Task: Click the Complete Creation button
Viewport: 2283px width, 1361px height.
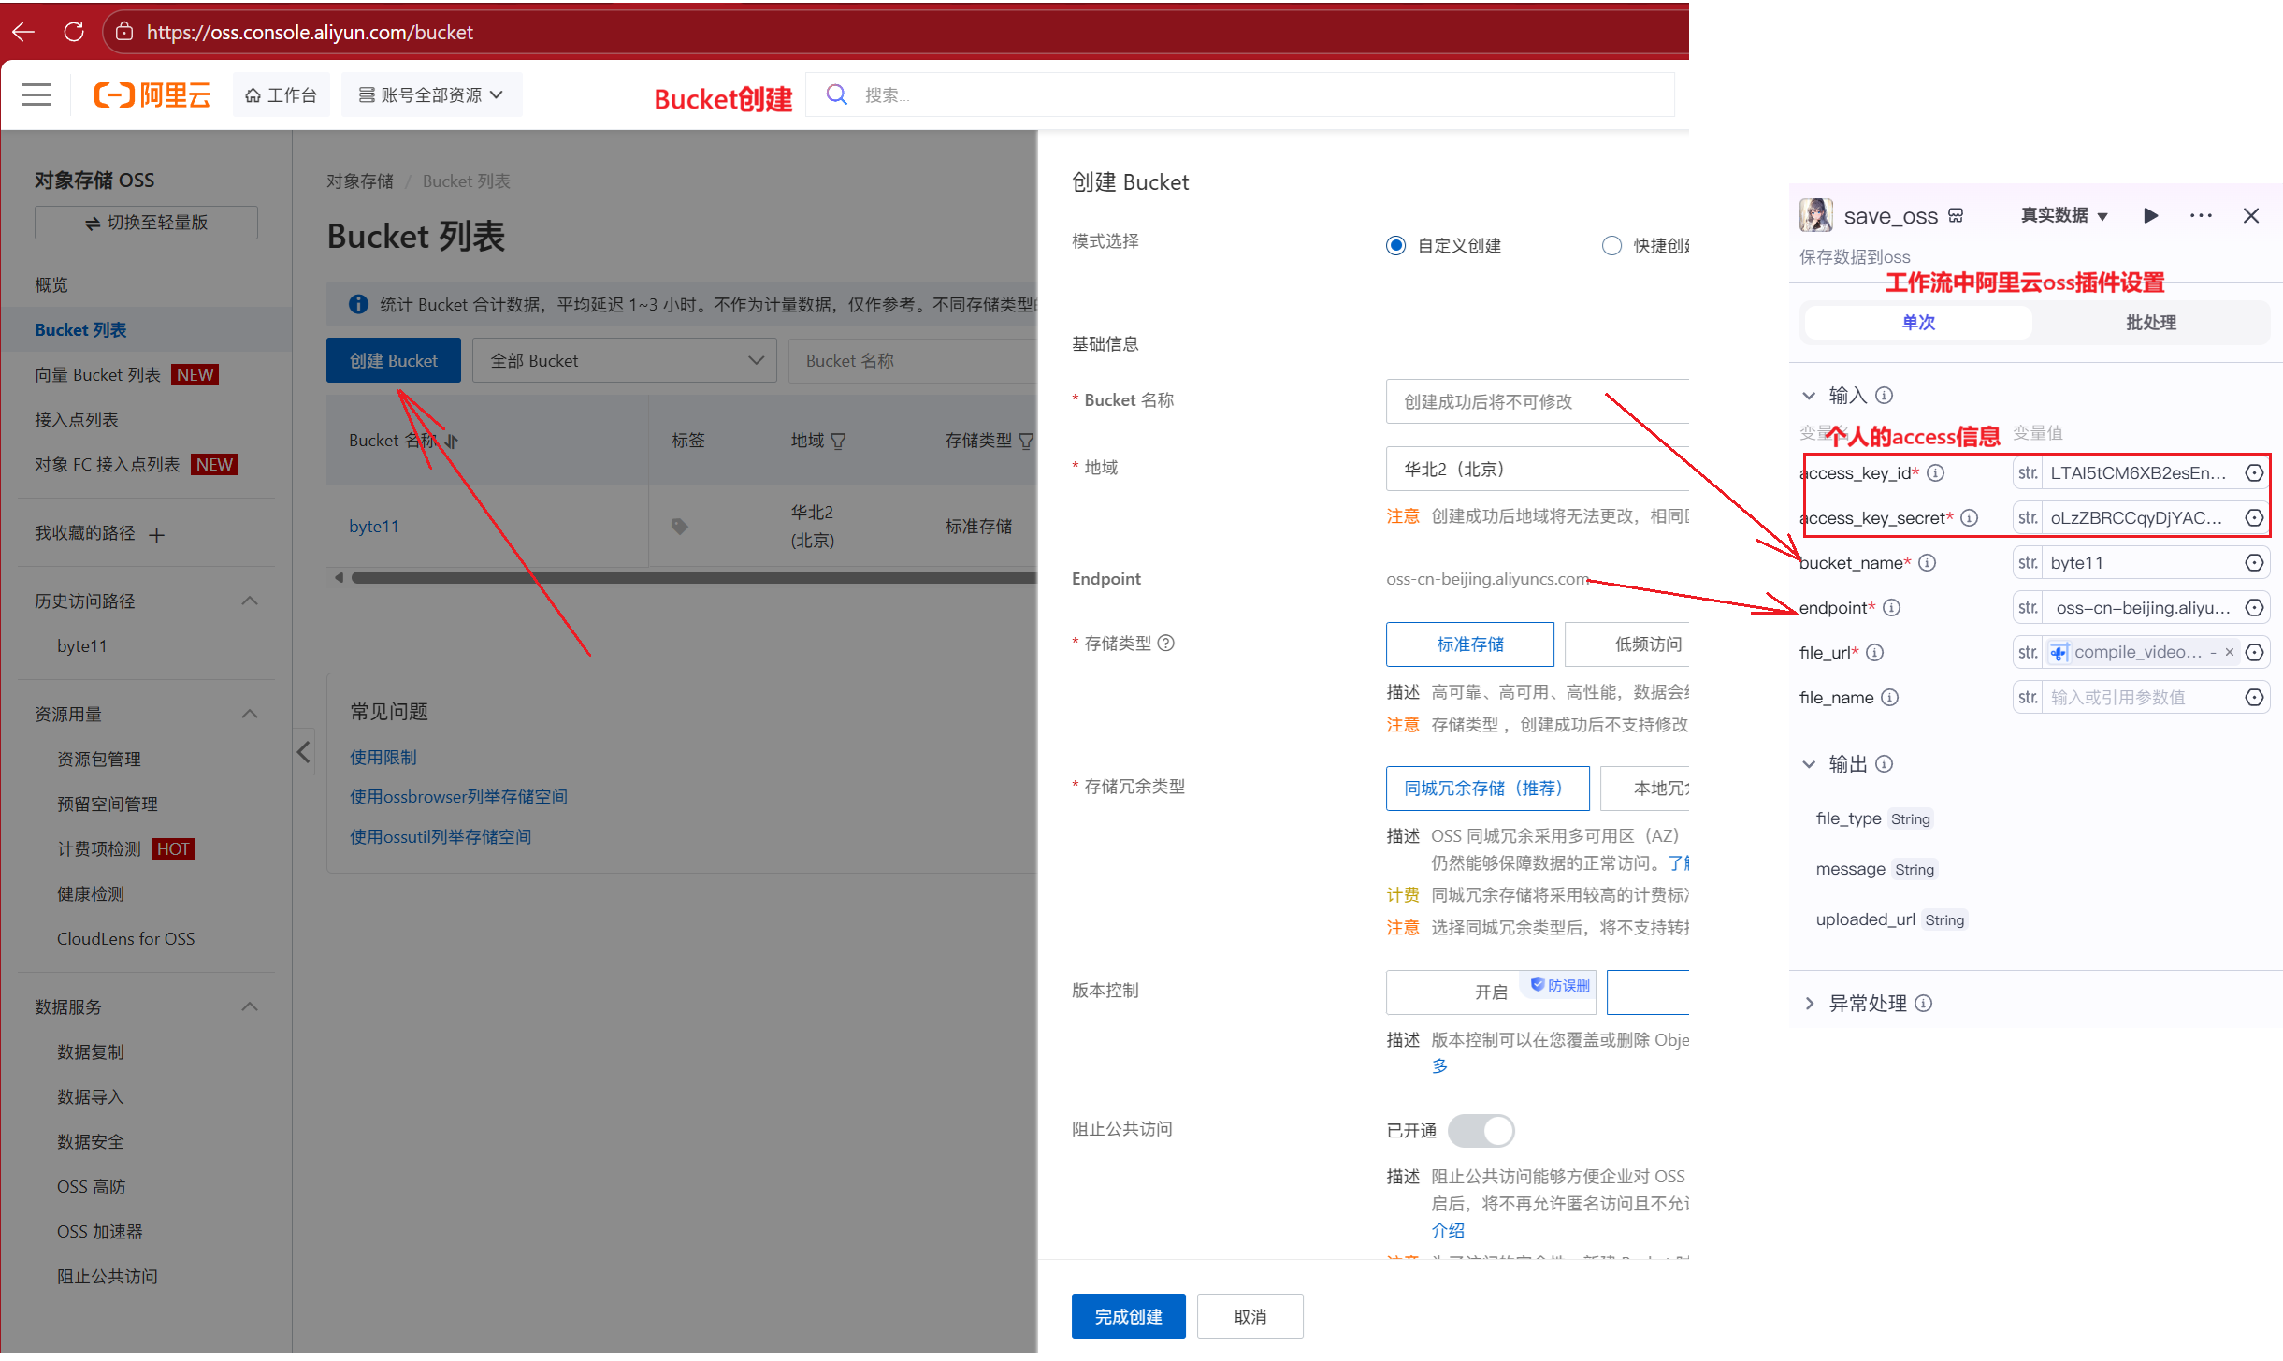Action: tap(1128, 1316)
